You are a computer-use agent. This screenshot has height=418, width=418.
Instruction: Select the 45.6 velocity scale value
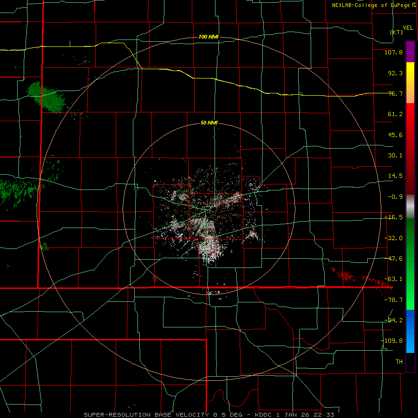[x=395, y=135]
